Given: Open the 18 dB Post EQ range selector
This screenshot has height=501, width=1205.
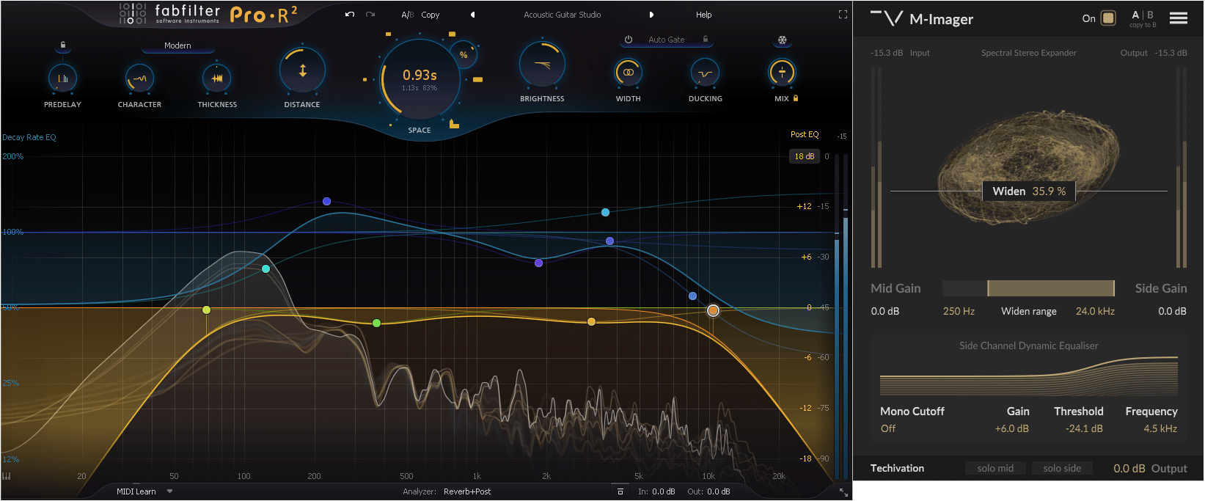Looking at the screenshot, I should pos(805,156).
